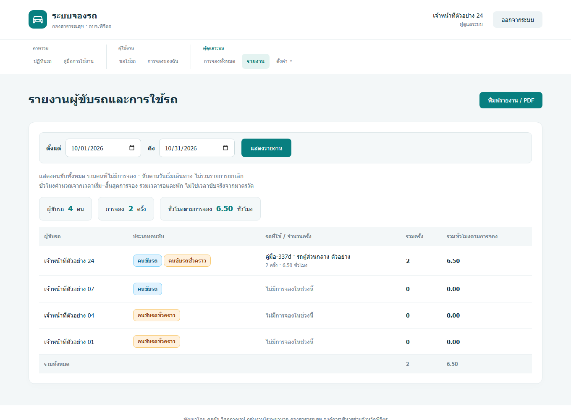
Task: Click the ผู้ขับรถ 4 คน summary card
Action: (x=65, y=209)
